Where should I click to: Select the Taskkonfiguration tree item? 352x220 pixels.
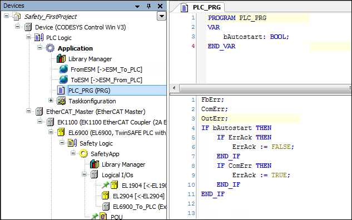[92, 101]
